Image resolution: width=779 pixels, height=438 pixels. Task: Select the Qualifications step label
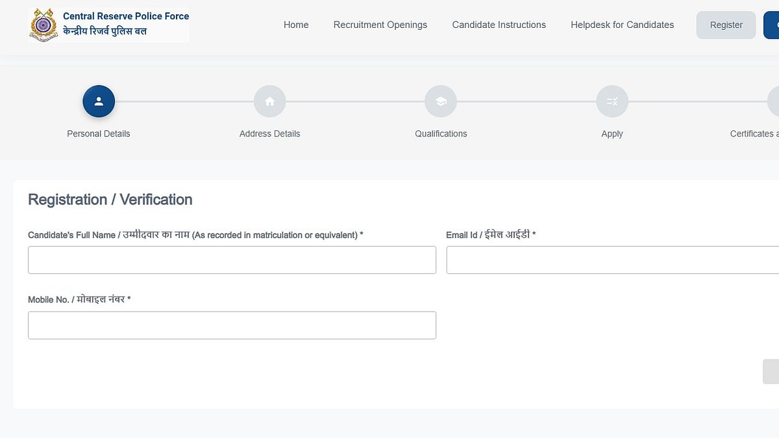click(441, 134)
